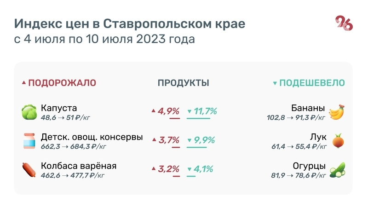This screenshot has width=368, height=208.
Task: Click the cabbage icon next to Капуста
Action: 29,112
